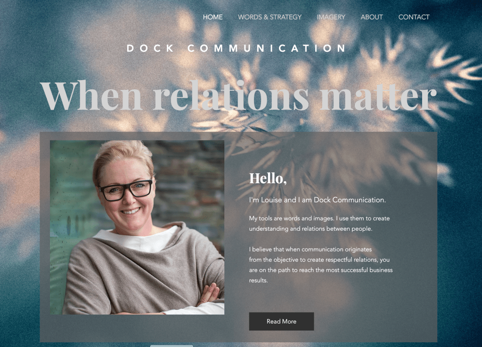
Task: Click the 'When relations matter' headline
Action: pyautogui.click(x=238, y=95)
